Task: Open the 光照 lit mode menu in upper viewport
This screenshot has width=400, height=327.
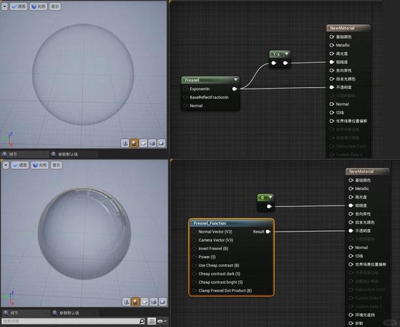Action: tap(38, 7)
